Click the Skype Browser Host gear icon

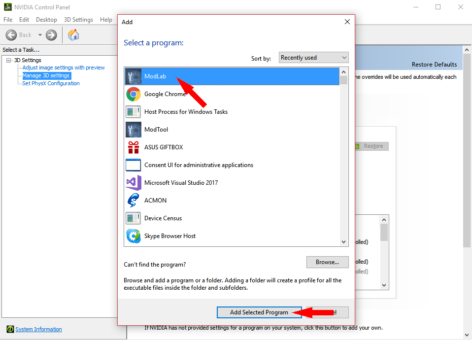[134, 236]
